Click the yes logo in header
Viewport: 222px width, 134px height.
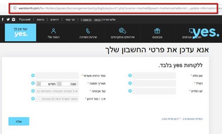[x=206, y=33]
